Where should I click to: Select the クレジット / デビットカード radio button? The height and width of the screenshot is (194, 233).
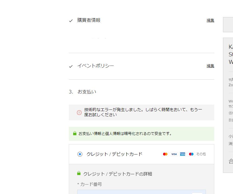coord(80,154)
